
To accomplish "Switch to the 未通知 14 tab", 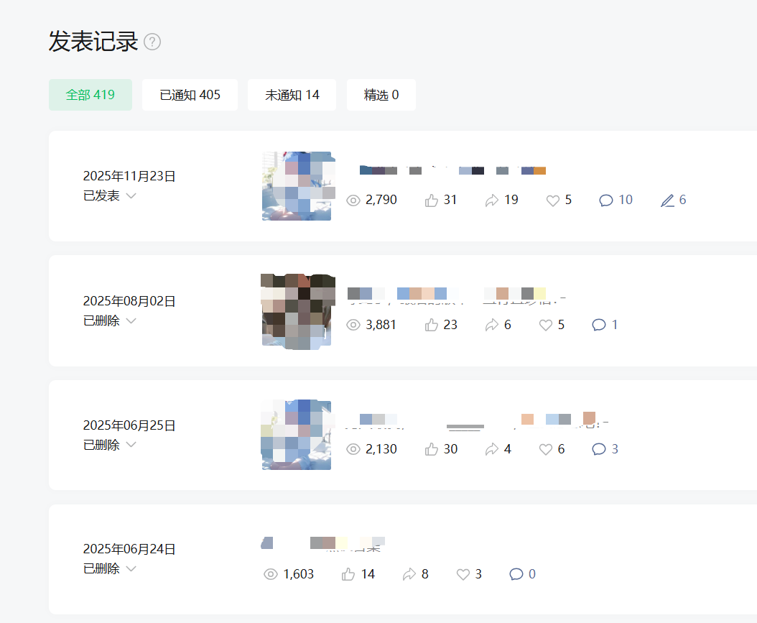I will pos(292,95).
